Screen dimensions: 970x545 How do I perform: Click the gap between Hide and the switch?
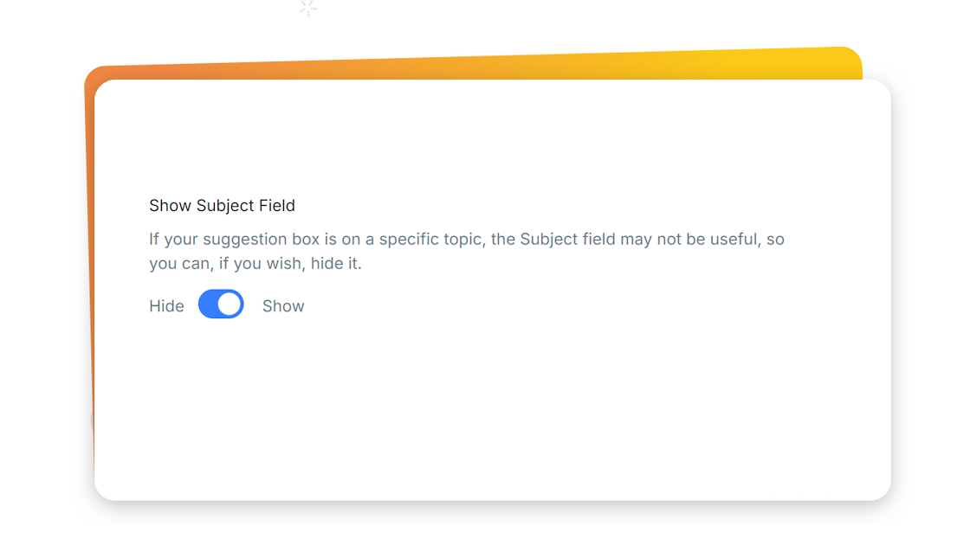click(x=190, y=305)
